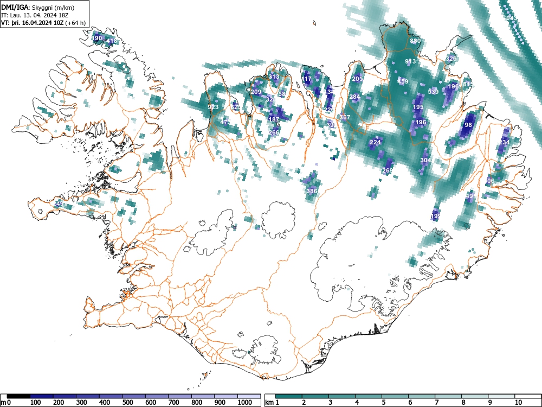Click the black 0–100 m legend swatch
This screenshot has width=542, height=407.
pyautogui.click(x=18, y=396)
